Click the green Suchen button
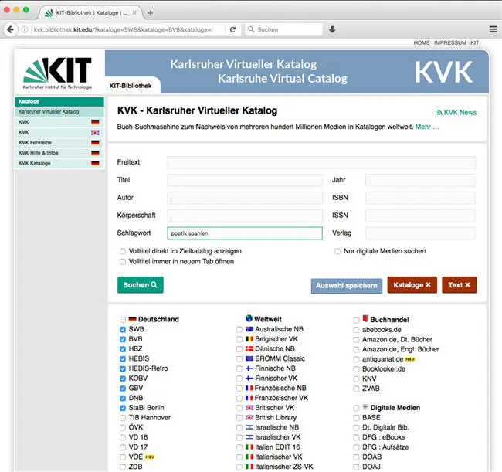 pos(141,285)
